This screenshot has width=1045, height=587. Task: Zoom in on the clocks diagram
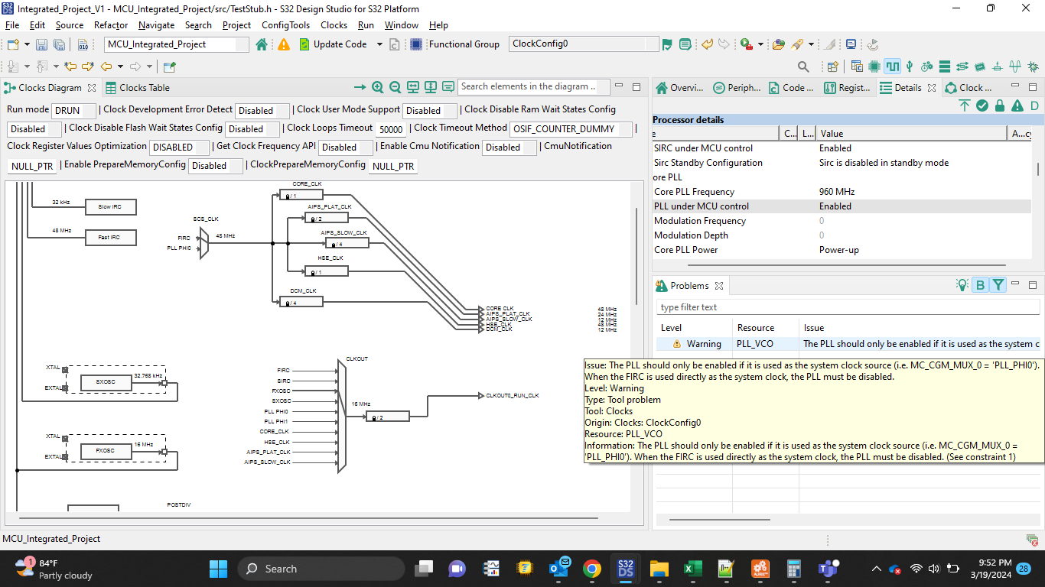point(378,87)
